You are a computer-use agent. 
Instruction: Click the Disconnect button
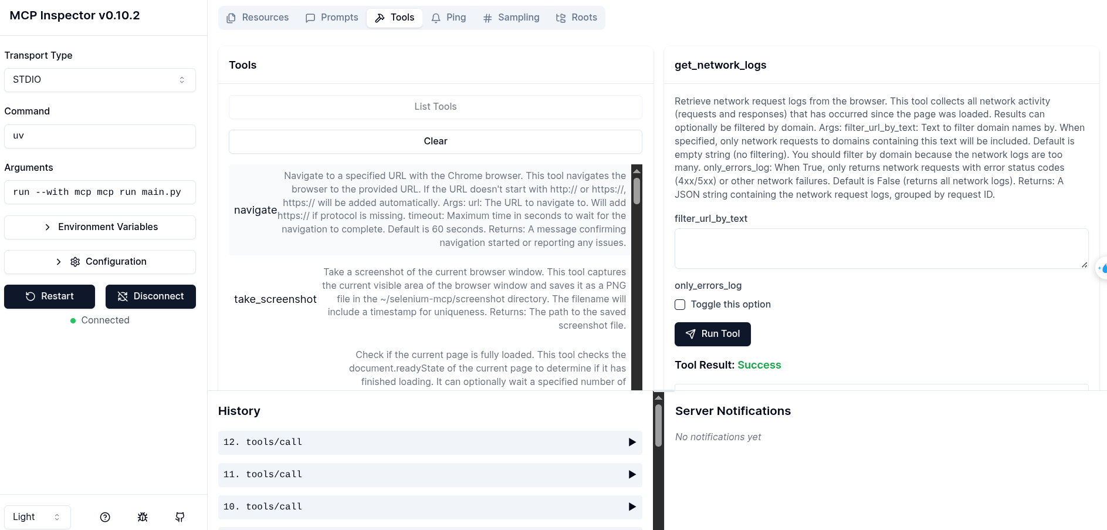pos(151,296)
